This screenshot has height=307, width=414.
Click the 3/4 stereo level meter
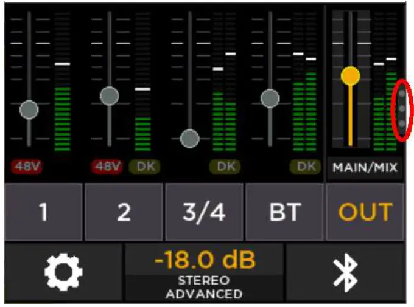click(x=225, y=81)
